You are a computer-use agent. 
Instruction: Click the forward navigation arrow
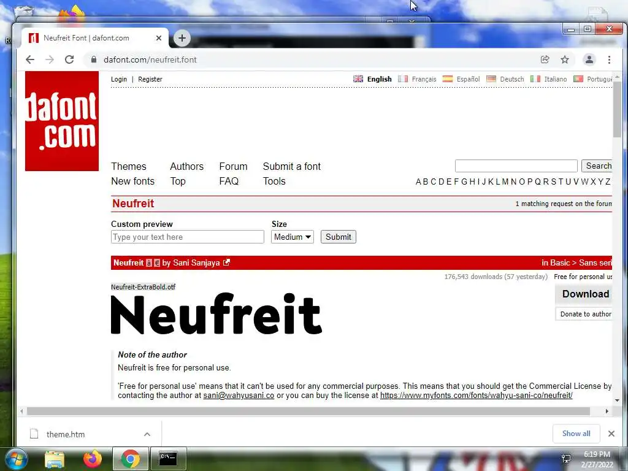click(50, 59)
